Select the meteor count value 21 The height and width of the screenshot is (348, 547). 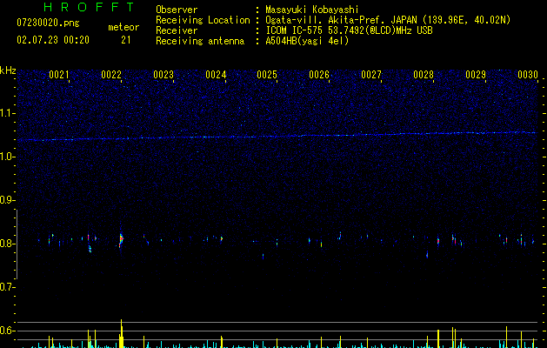pos(125,40)
